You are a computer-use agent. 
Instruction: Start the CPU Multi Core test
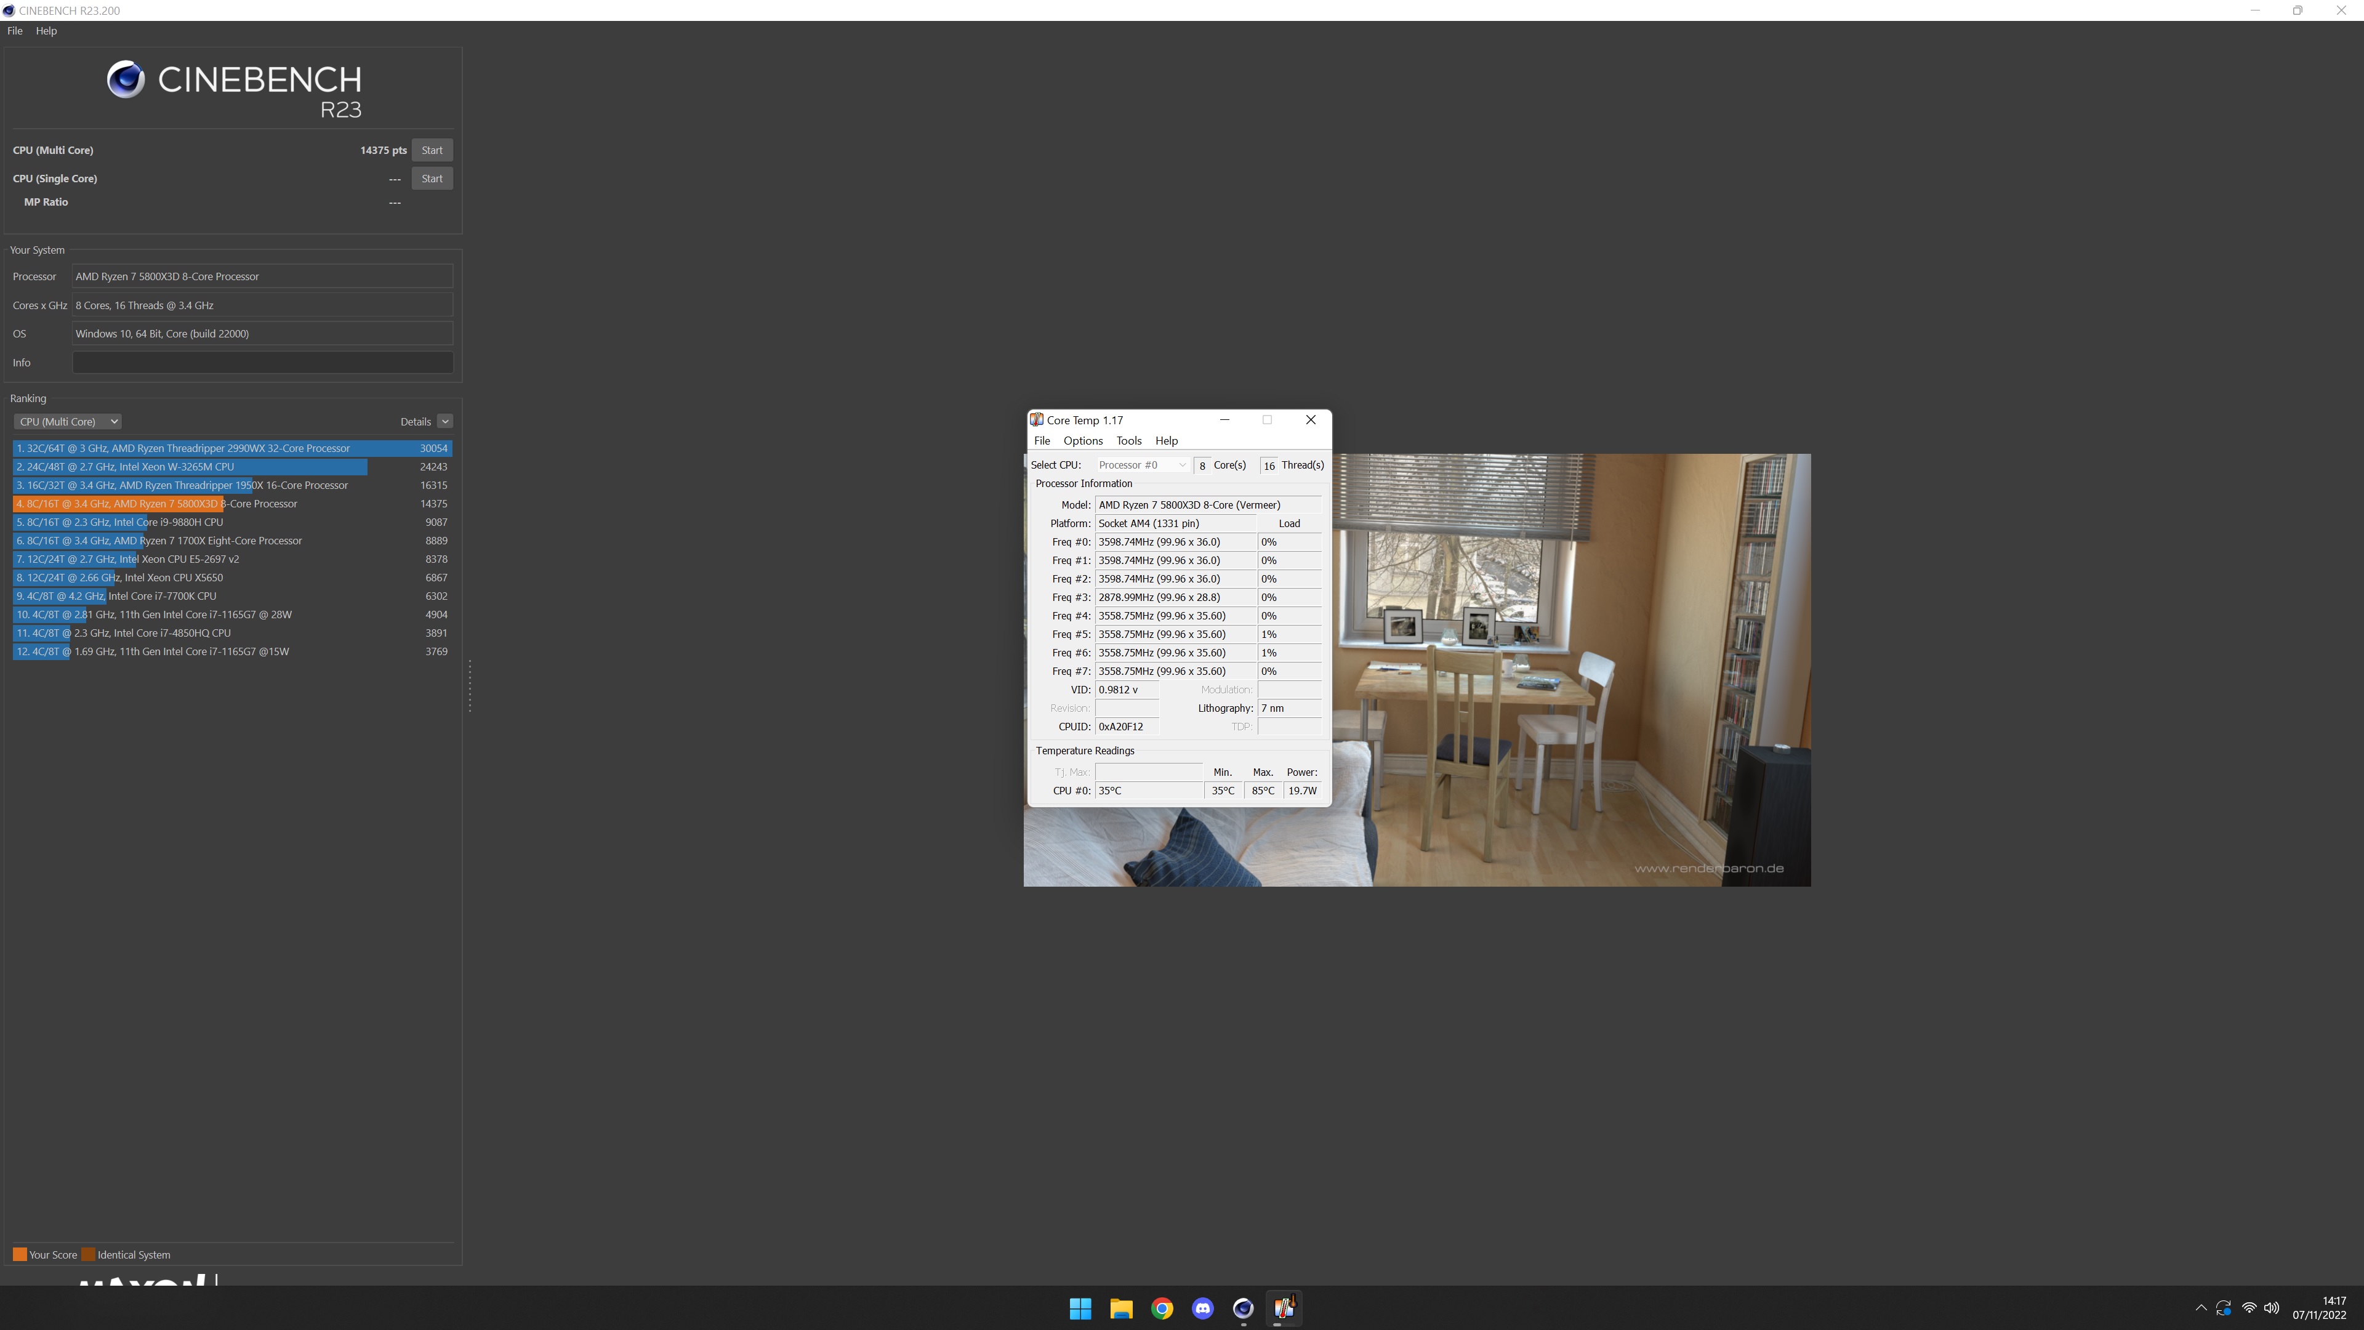(x=432, y=150)
